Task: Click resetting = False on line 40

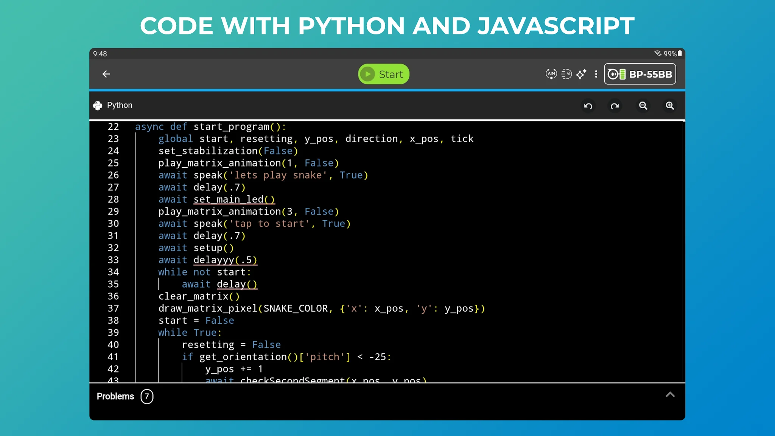Action: point(231,345)
